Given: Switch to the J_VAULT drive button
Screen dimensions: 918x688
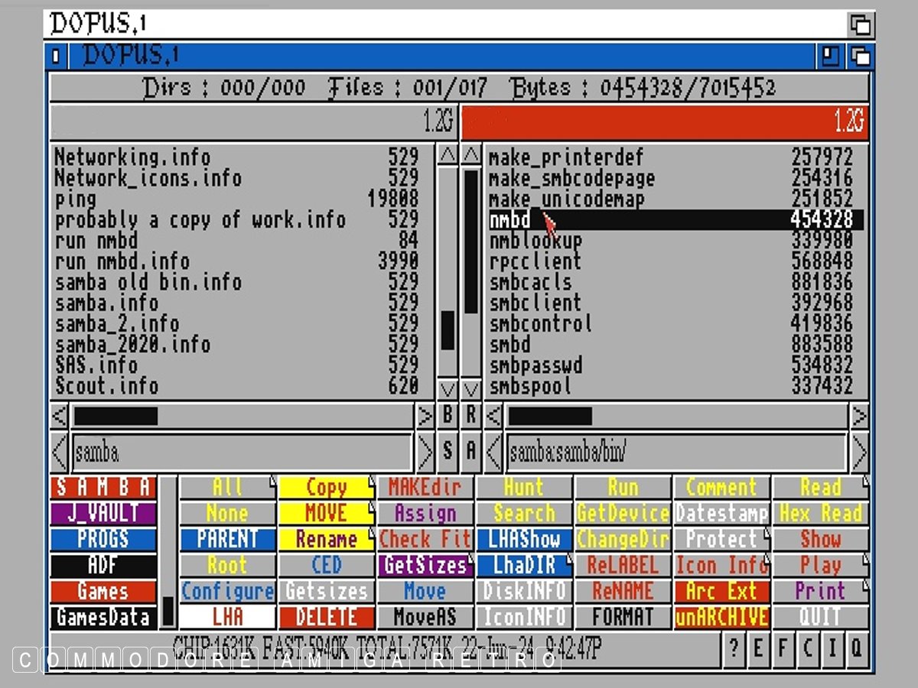Looking at the screenshot, I should [103, 513].
